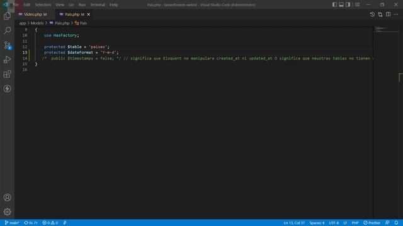This screenshot has width=403, height=226.
Task: Toggle the bottom panel layout button
Action: point(341,4)
